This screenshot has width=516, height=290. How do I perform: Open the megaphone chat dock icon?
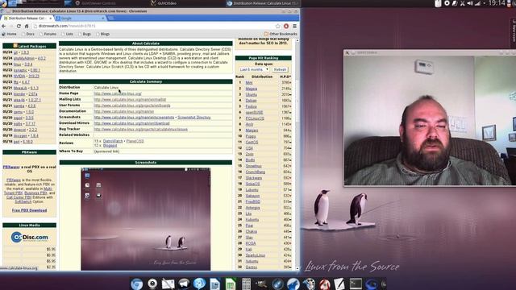(184, 284)
